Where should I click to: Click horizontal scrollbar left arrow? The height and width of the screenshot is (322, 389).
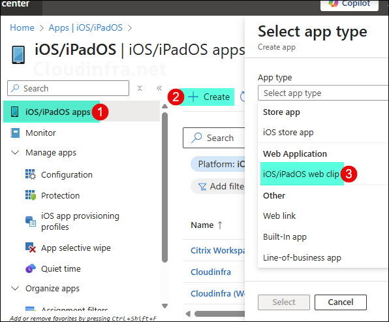(188, 314)
